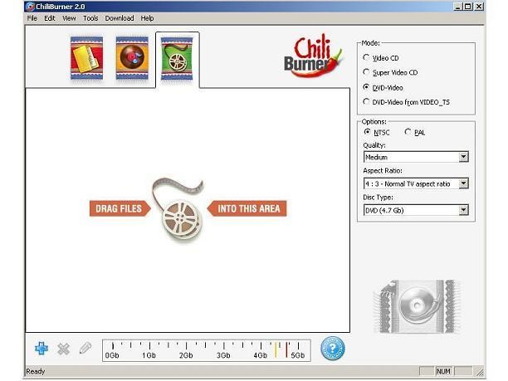Image resolution: width=508 pixels, height=381 pixels.
Task: Click the red capacity limit marker
Action: [286, 349]
